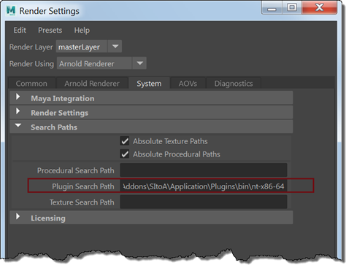Screen dimensions: 346x265
Task: Switch to the Arnold Renderer tab
Action: click(x=92, y=84)
